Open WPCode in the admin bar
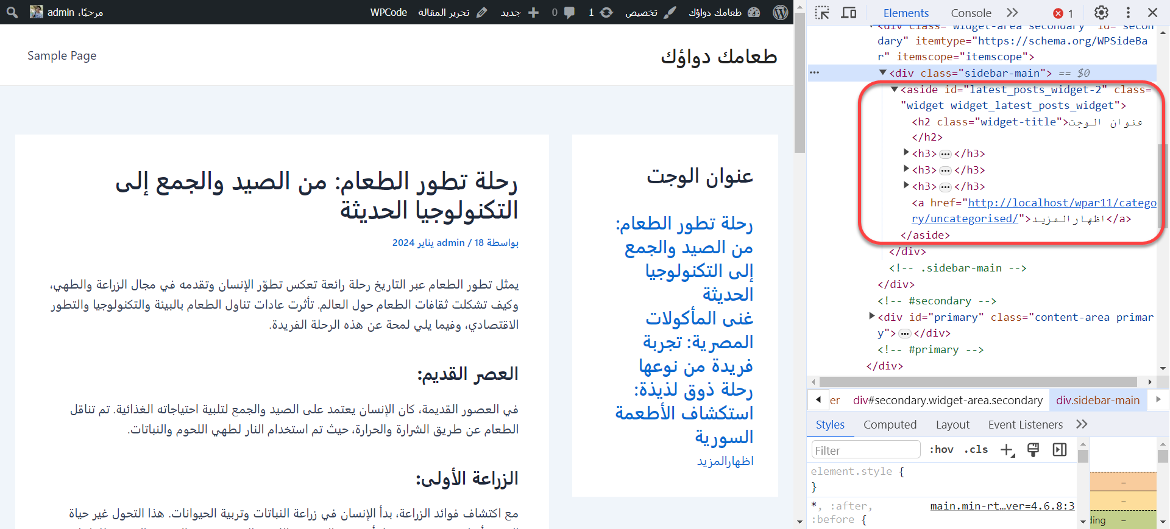Viewport: 1170px width, 529px height. [388, 12]
